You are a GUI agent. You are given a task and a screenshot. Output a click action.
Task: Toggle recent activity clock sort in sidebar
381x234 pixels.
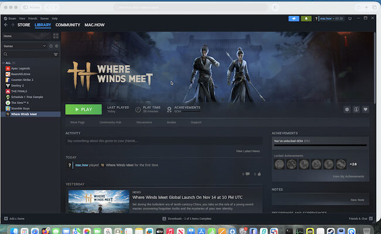click(50, 46)
